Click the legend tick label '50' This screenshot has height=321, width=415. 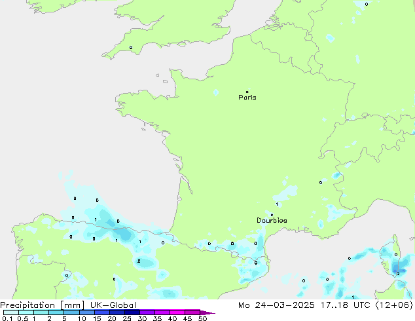[202, 318]
